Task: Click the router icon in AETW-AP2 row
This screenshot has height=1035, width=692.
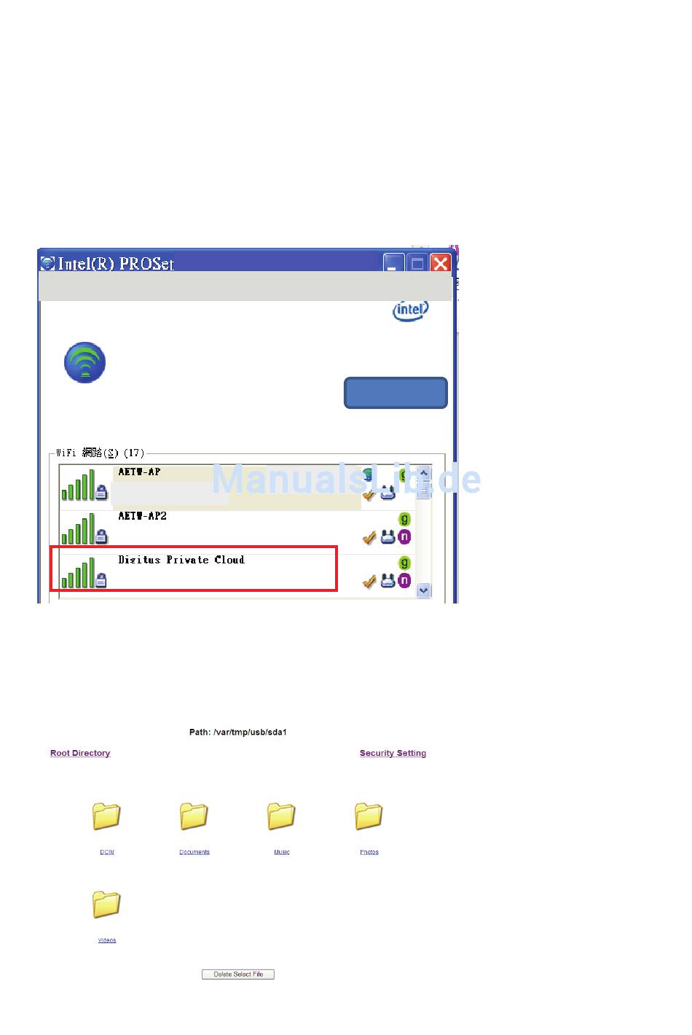Action: (x=388, y=537)
